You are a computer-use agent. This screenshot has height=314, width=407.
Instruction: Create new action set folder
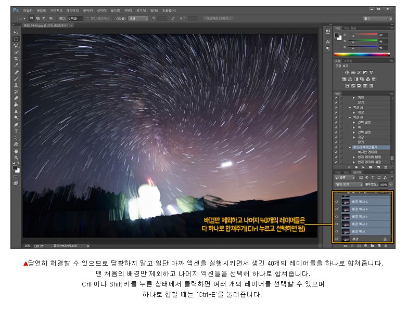[371, 167]
